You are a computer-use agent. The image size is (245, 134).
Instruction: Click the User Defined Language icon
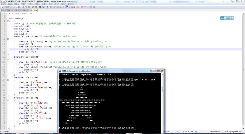click(x=69, y=7)
